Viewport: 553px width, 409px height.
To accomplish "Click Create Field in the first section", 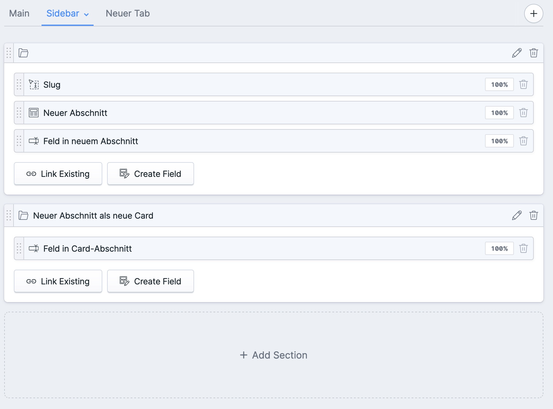I will (150, 174).
